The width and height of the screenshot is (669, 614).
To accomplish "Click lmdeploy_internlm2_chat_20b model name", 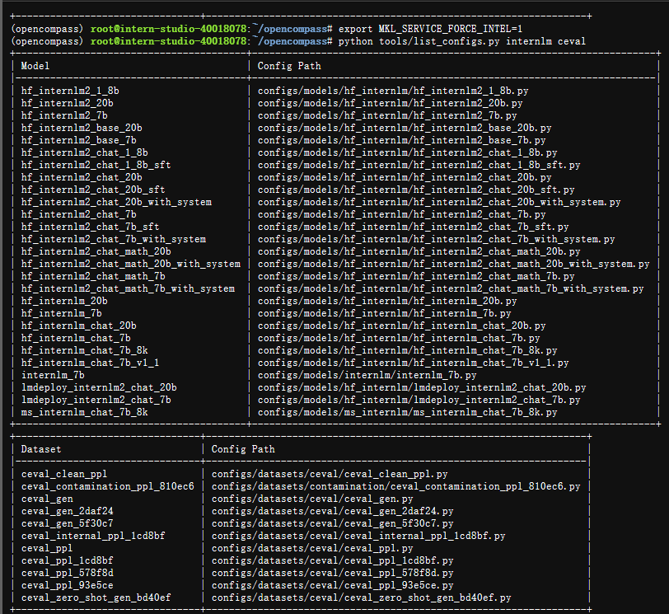I will pyautogui.click(x=99, y=387).
